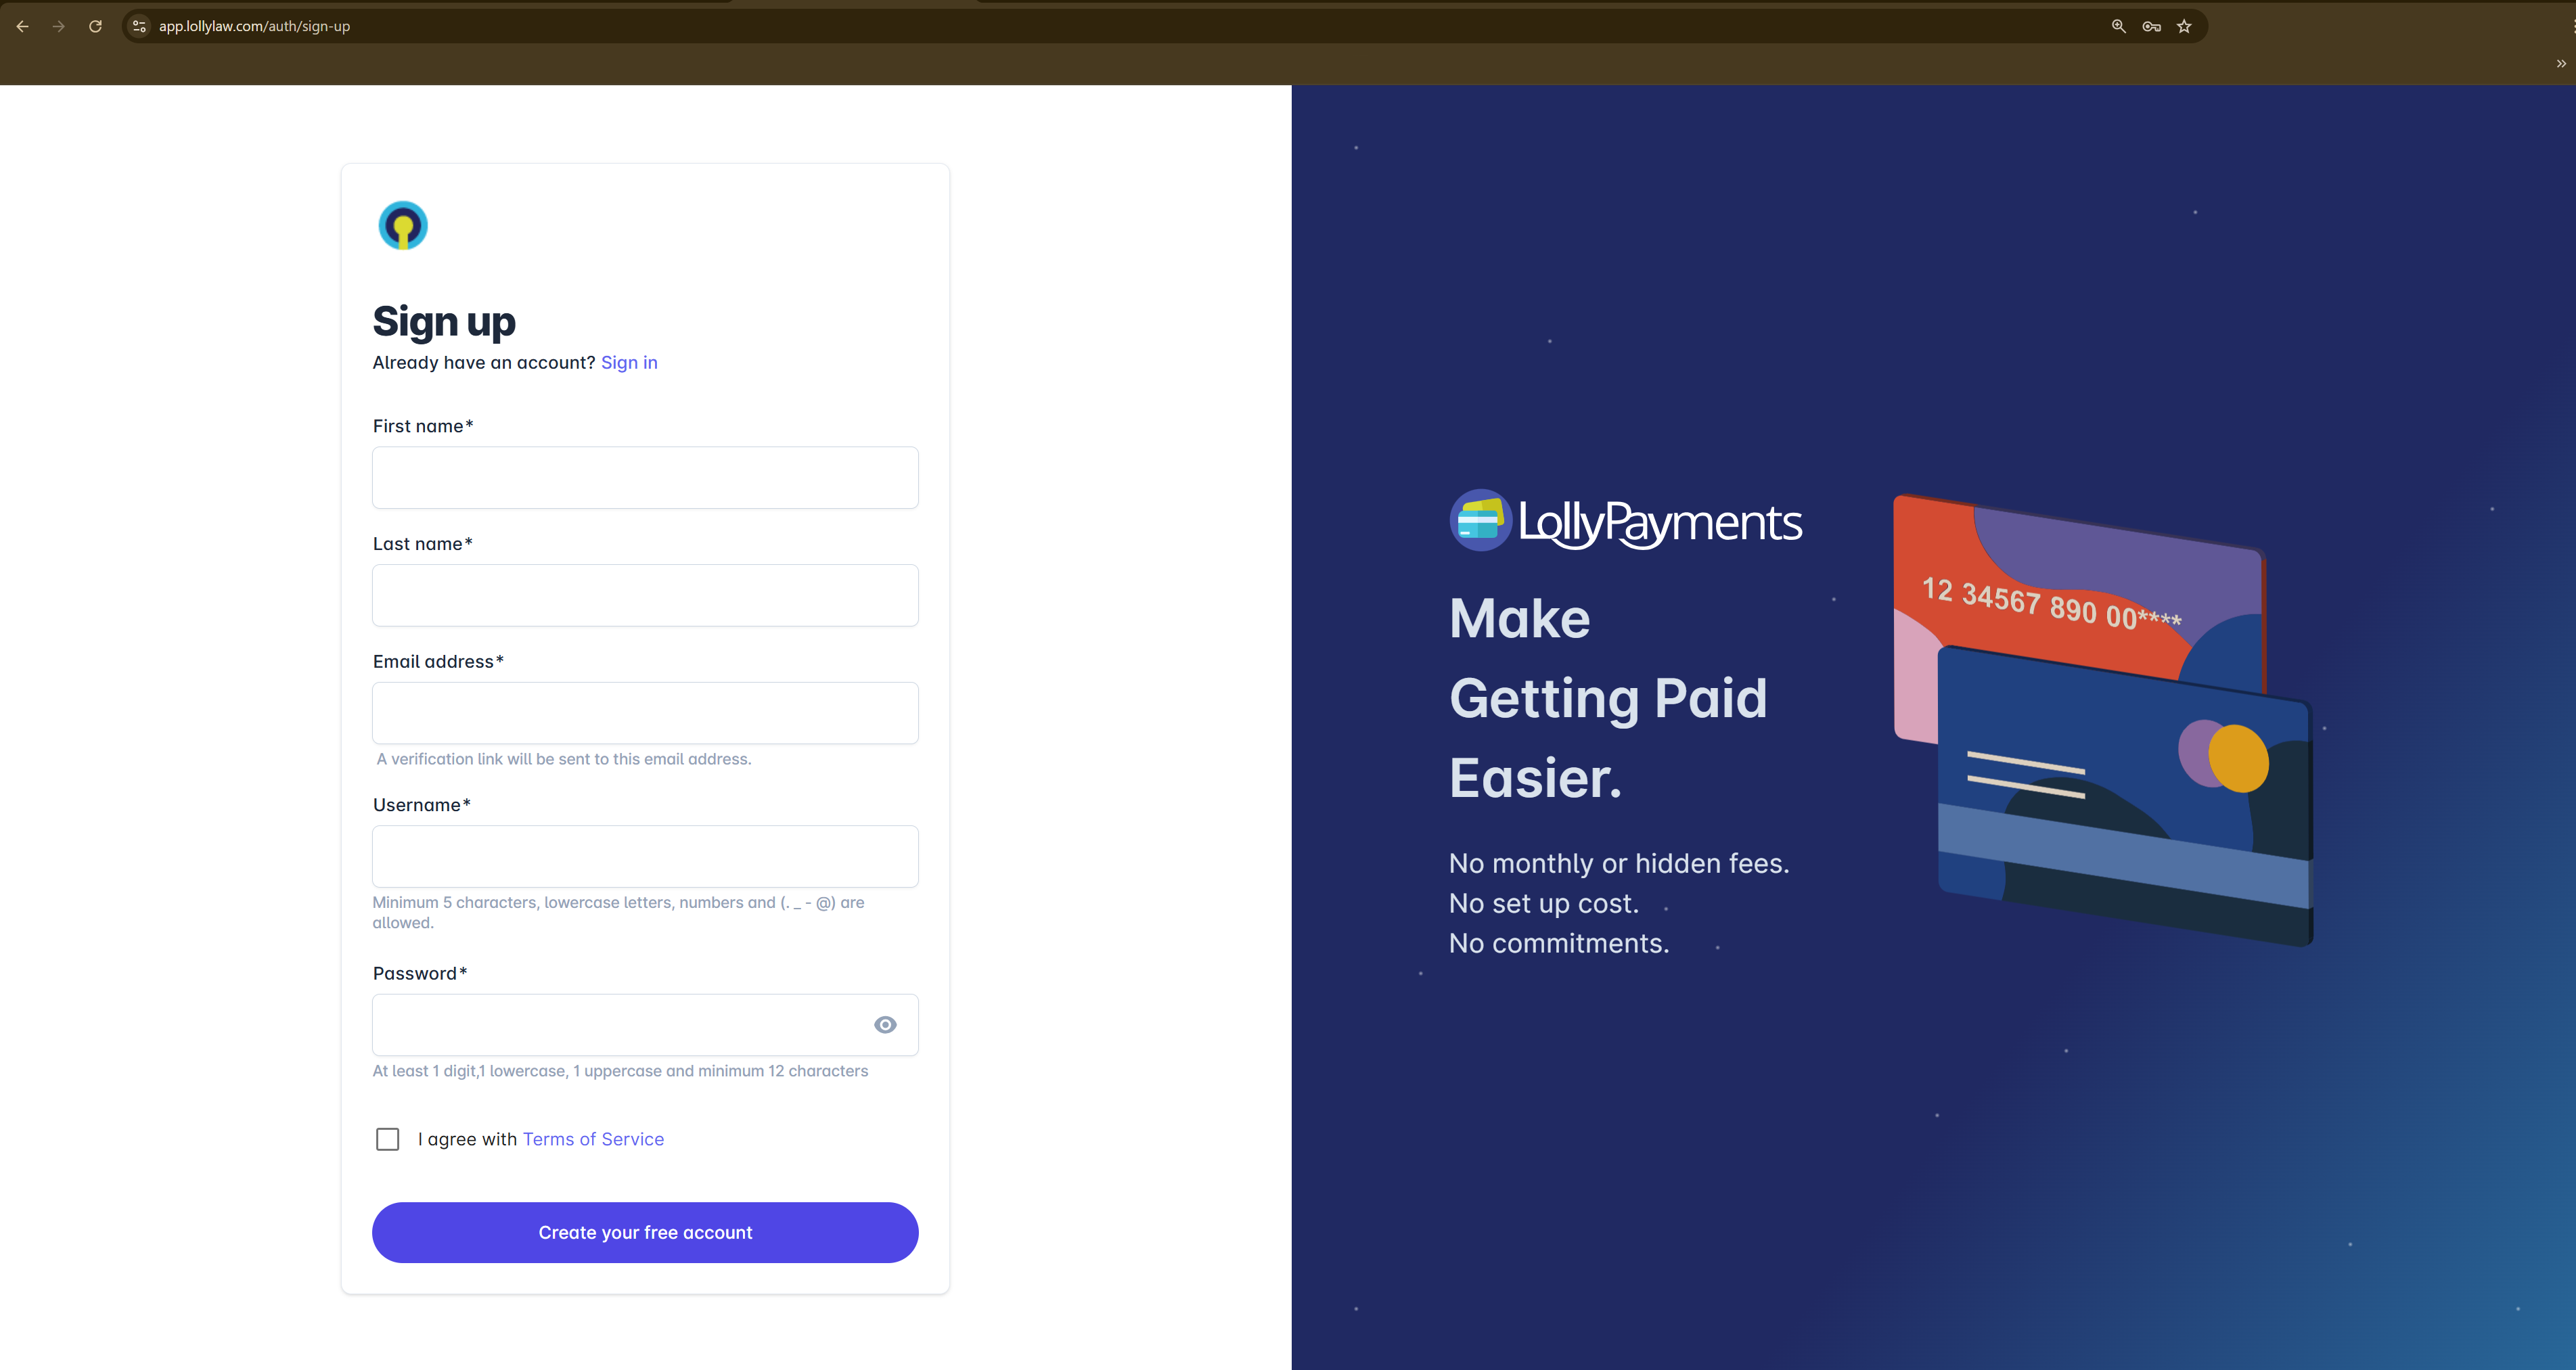Click the First name input field
The image size is (2576, 1370).
[645, 477]
